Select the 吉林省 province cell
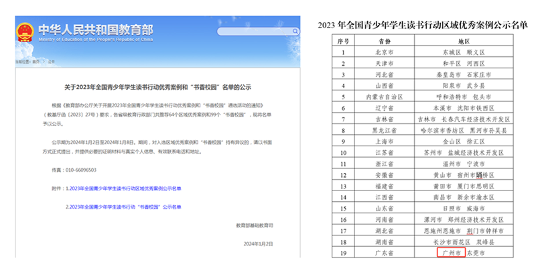This screenshot has height=279, width=536. pos(385,119)
